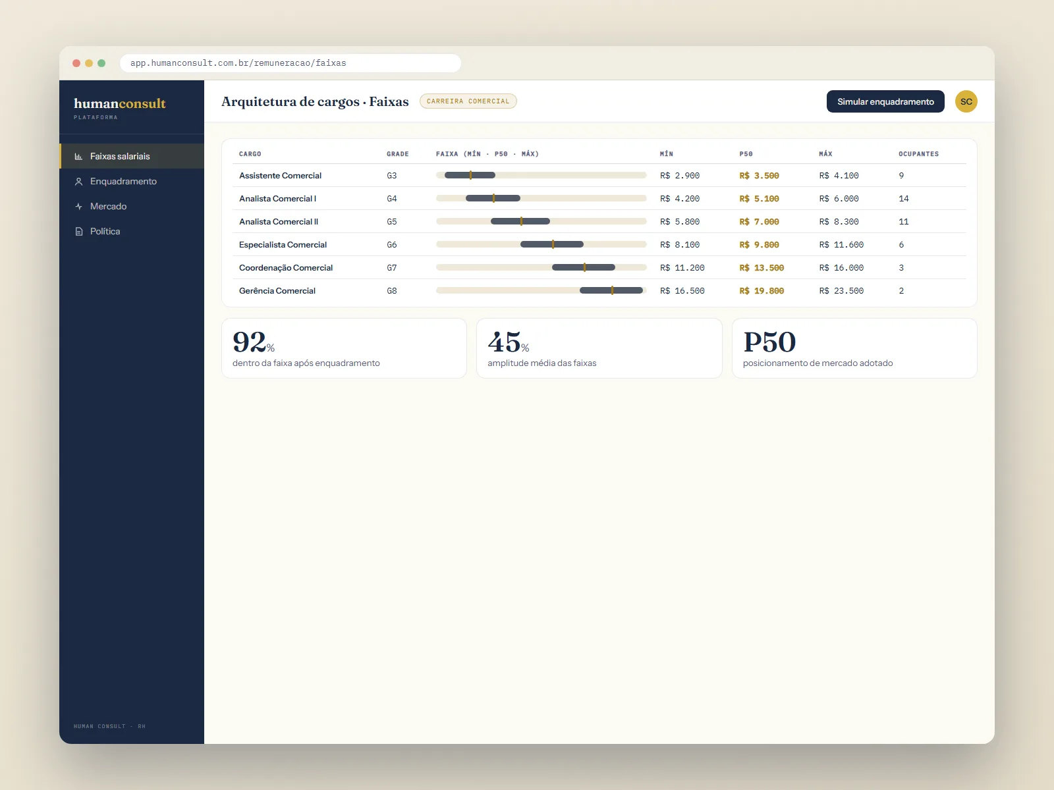This screenshot has height=790, width=1054.
Task: Select the Coordenação Comercial row name
Action: point(286,268)
